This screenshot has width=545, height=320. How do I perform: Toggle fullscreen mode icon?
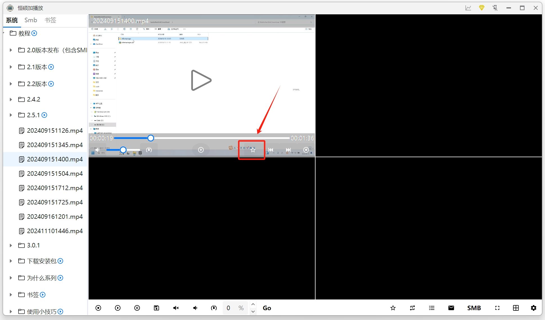497,308
